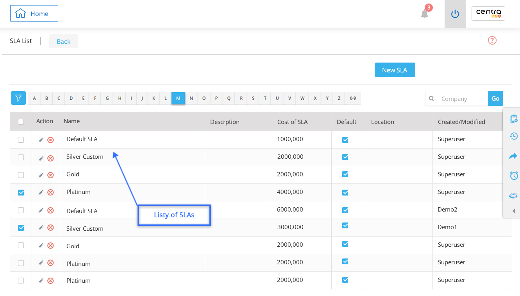
Task: Open the notifications bell showing 3 alerts
Action: click(x=424, y=13)
